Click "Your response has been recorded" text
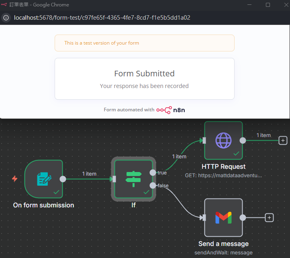 [144, 86]
